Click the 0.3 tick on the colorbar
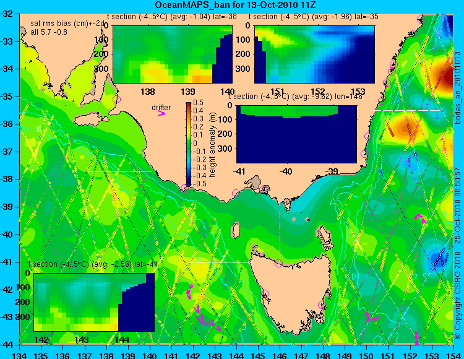464x359 pixels. (x=198, y=119)
